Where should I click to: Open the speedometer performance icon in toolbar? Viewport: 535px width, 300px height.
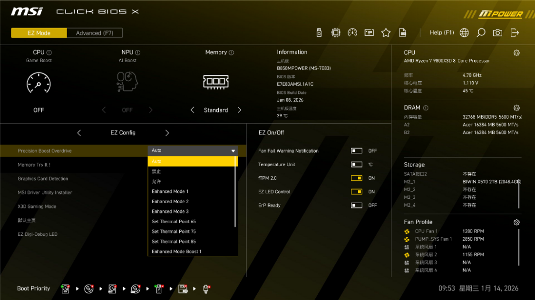point(352,33)
